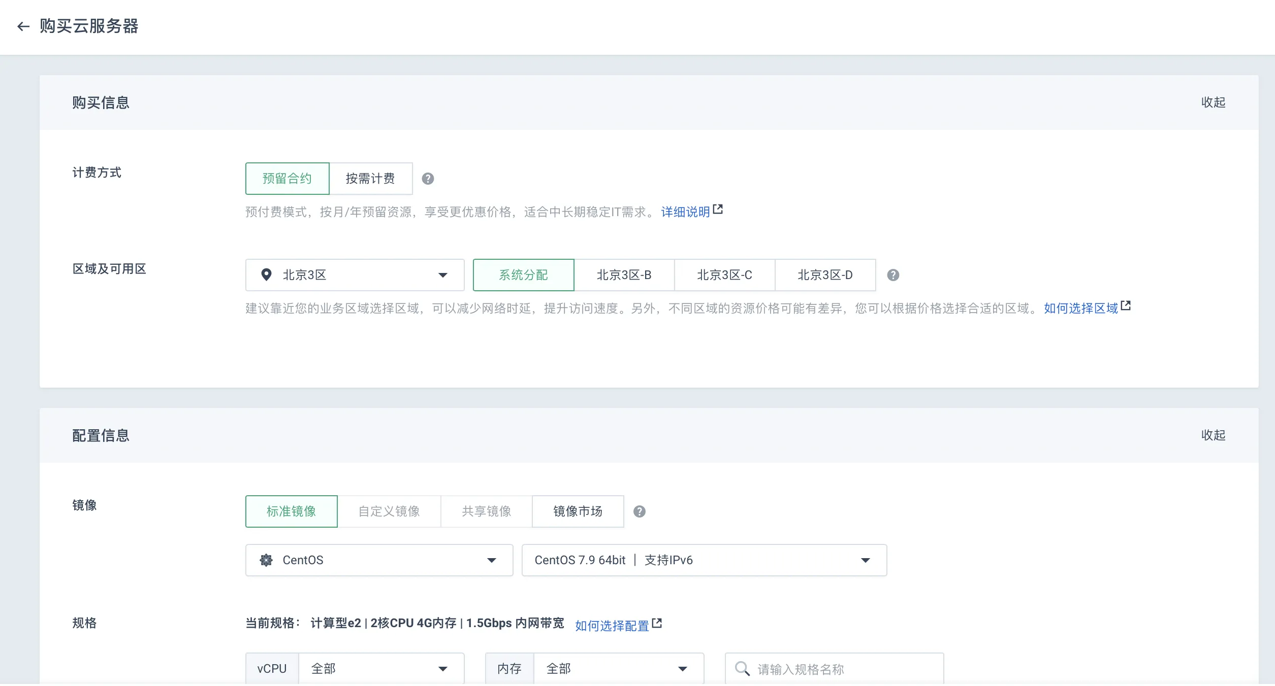Expand CentOS 7.9 64bit version dropdown
Screen dimensions: 1275x686
pyautogui.click(x=704, y=560)
